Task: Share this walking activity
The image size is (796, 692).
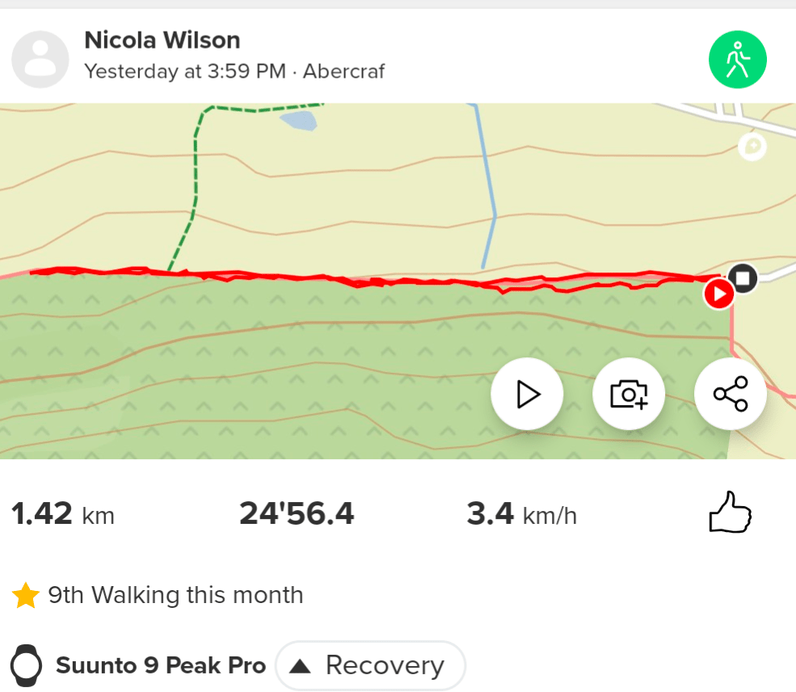Action: pyautogui.click(x=731, y=395)
